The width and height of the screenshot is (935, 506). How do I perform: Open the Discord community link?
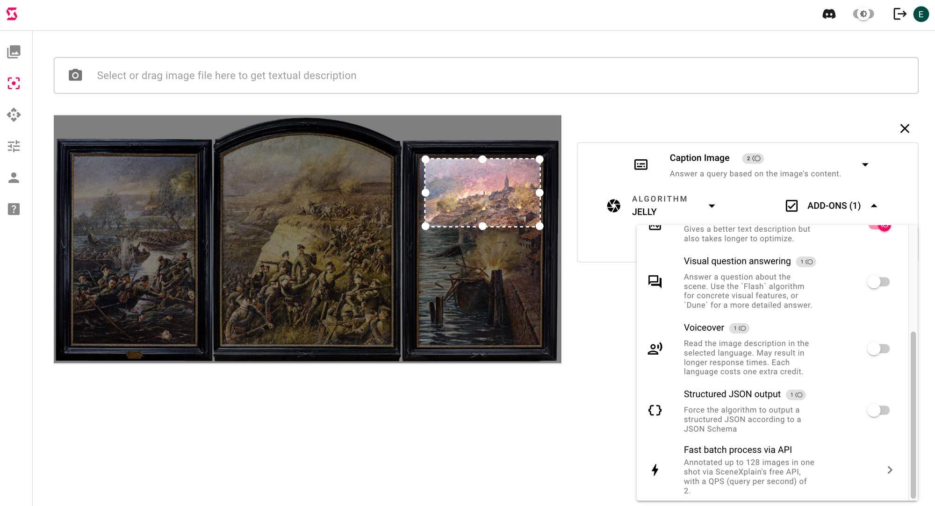click(x=829, y=14)
